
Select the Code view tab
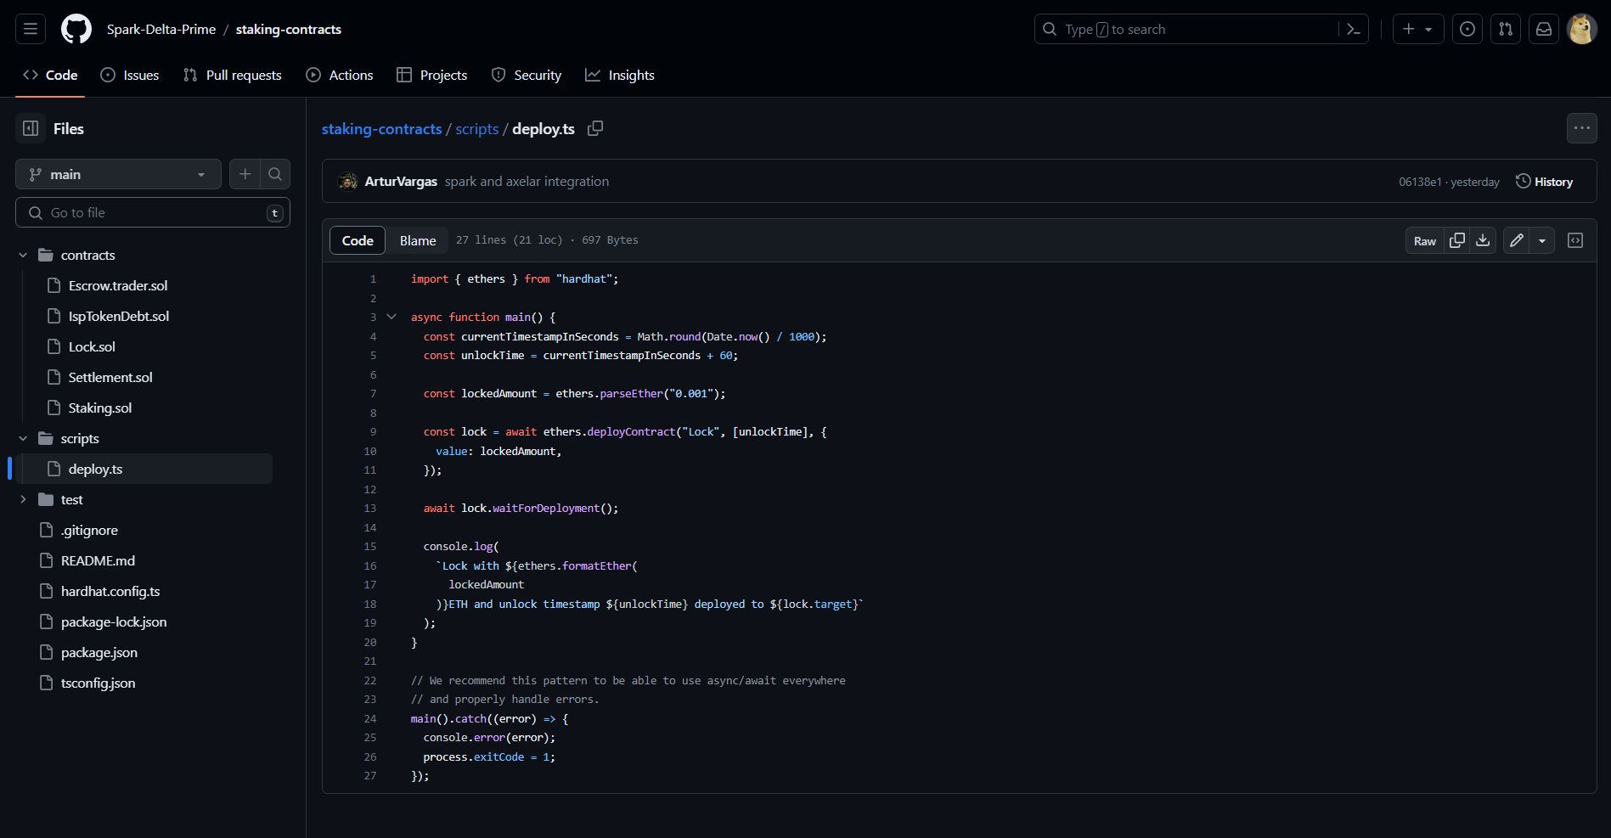(358, 240)
